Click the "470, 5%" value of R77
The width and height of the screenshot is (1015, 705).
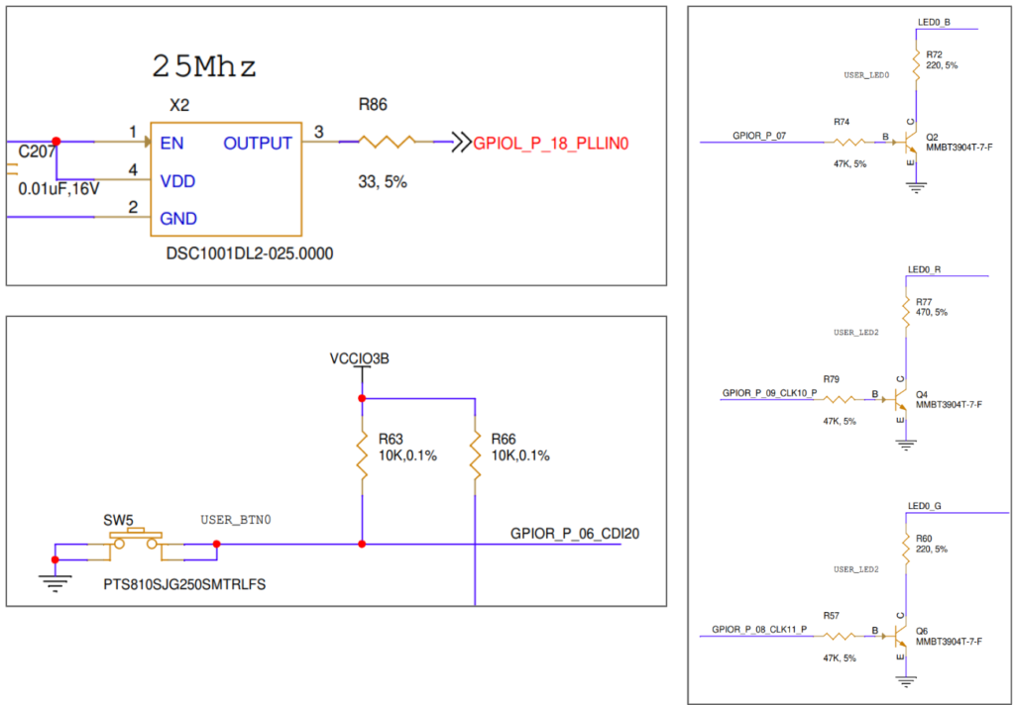point(932,313)
